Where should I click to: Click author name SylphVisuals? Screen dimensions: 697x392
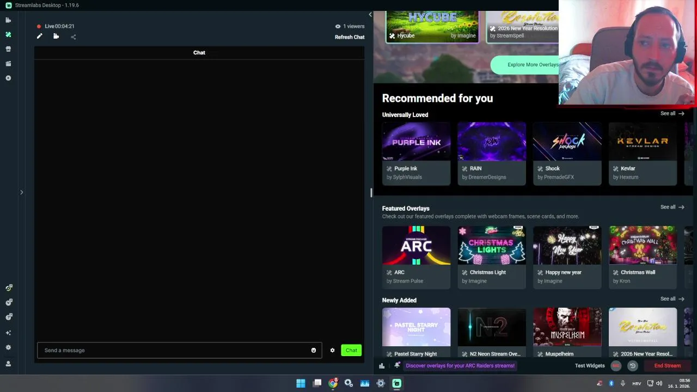point(407,177)
